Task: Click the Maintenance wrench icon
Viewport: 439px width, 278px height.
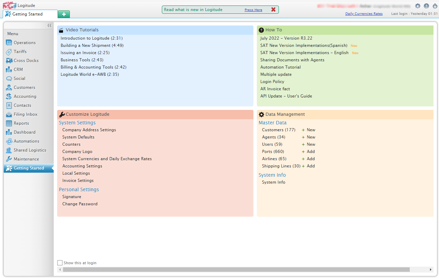Action: 9,159
